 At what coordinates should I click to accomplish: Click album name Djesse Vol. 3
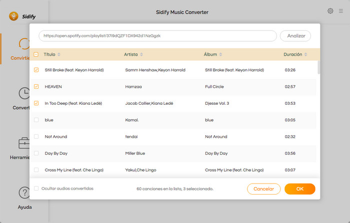[x=217, y=103]
